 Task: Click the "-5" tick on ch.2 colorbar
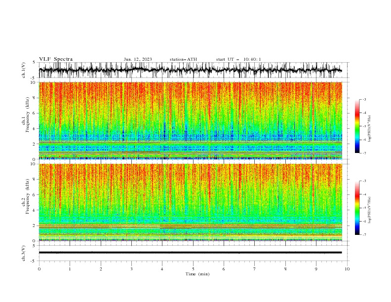[364, 208]
